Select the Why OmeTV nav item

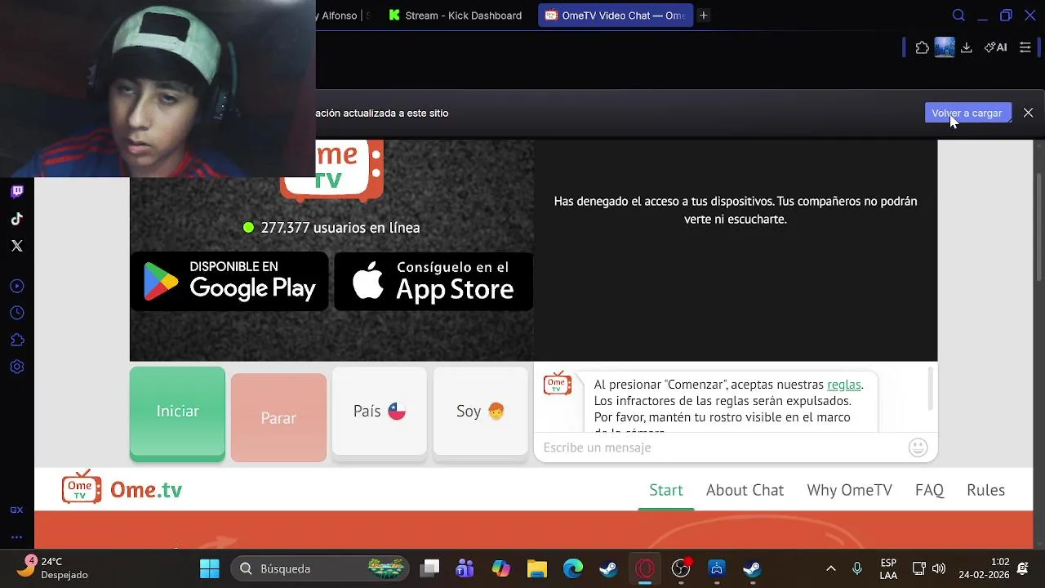849,490
